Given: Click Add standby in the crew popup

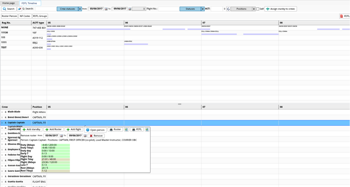Looking at the screenshot, I should coord(32,130).
